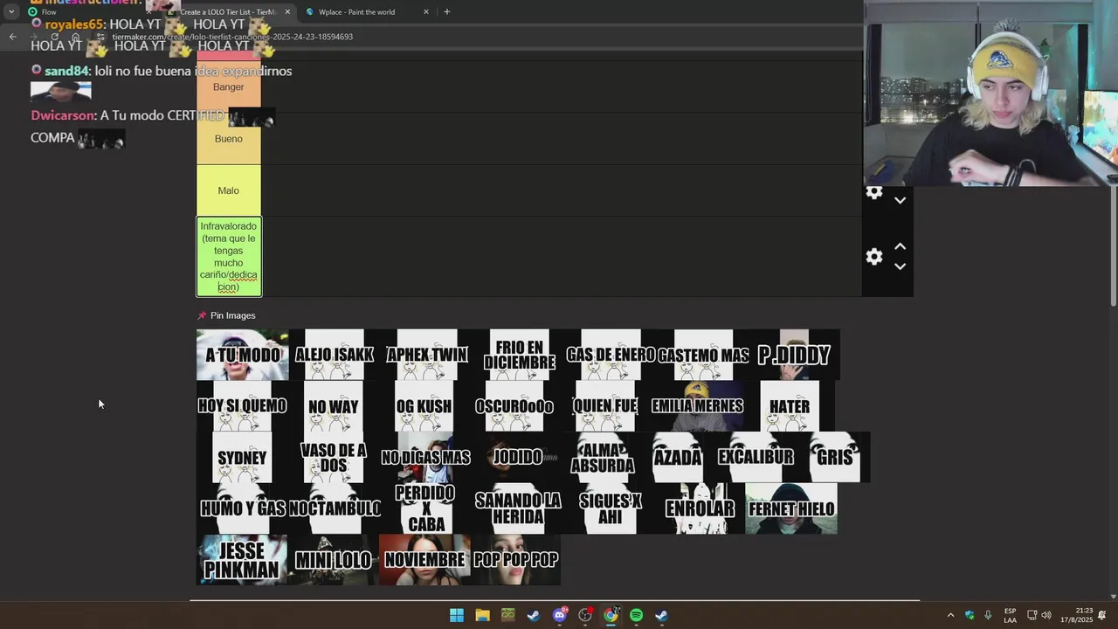Image resolution: width=1118 pixels, height=629 pixels.
Task: Click the Infravalorado tier label
Action: (x=229, y=256)
